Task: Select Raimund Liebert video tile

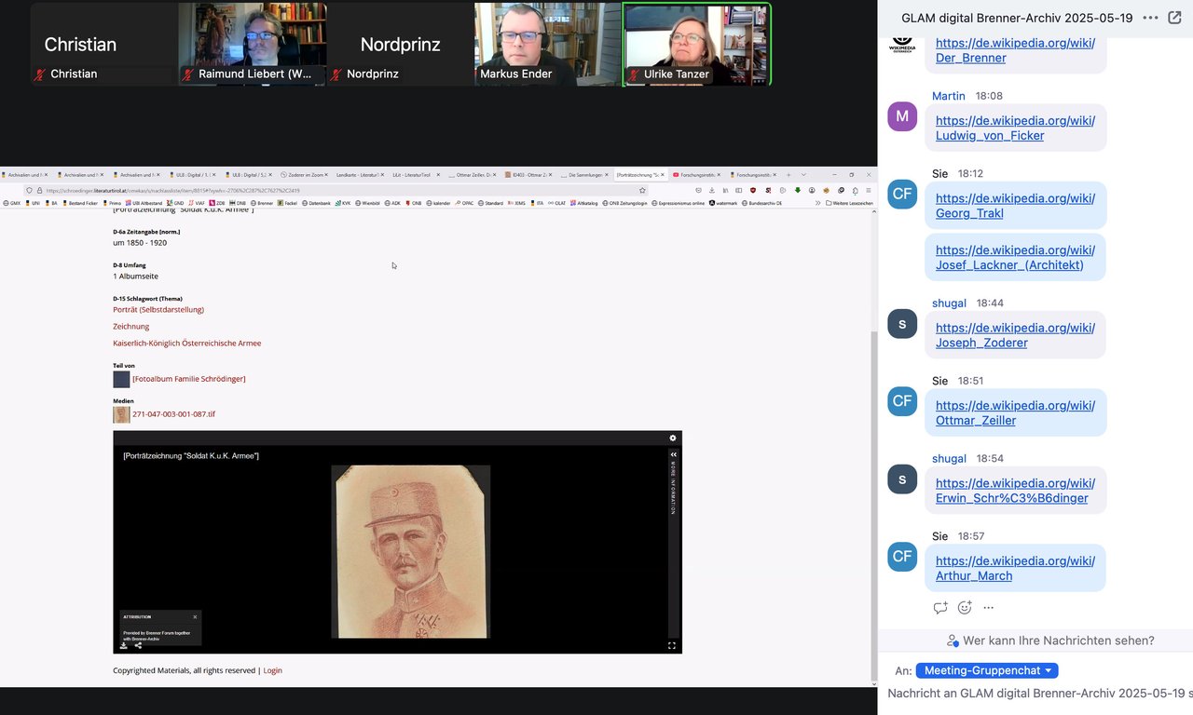Action: click(252, 45)
